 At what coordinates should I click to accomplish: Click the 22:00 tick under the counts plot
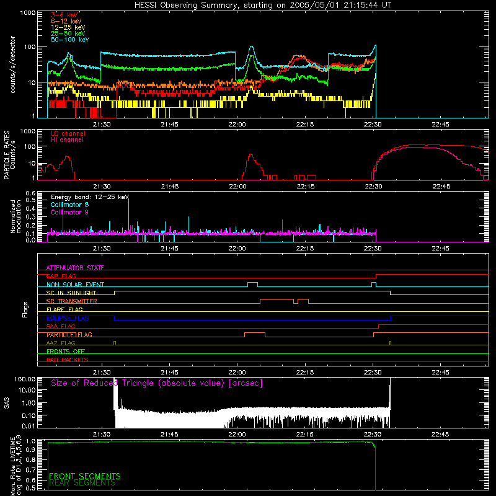(x=237, y=125)
